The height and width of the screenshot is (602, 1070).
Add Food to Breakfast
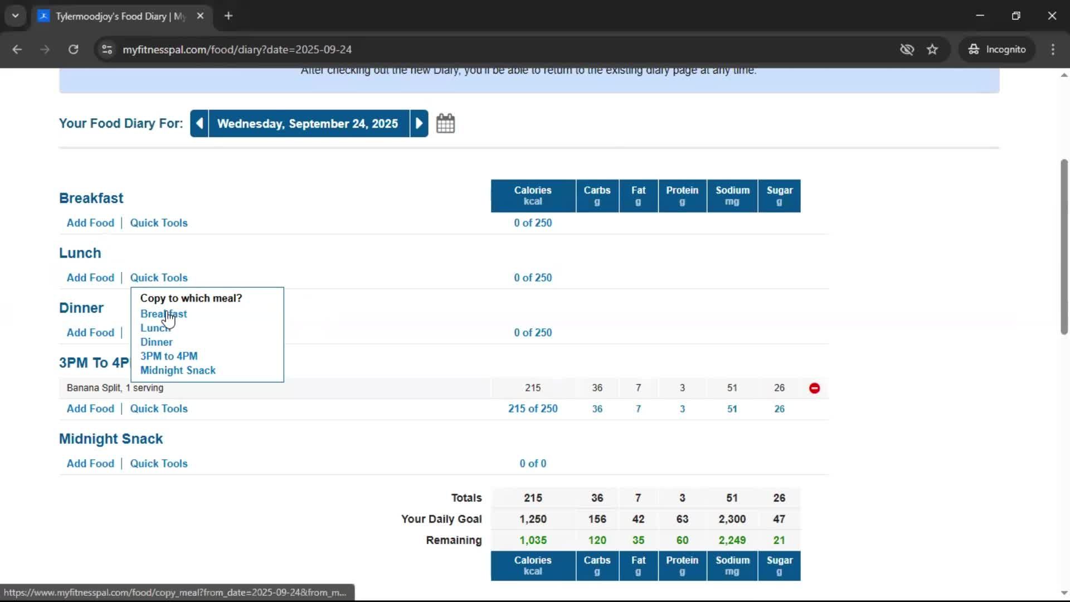click(x=90, y=223)
